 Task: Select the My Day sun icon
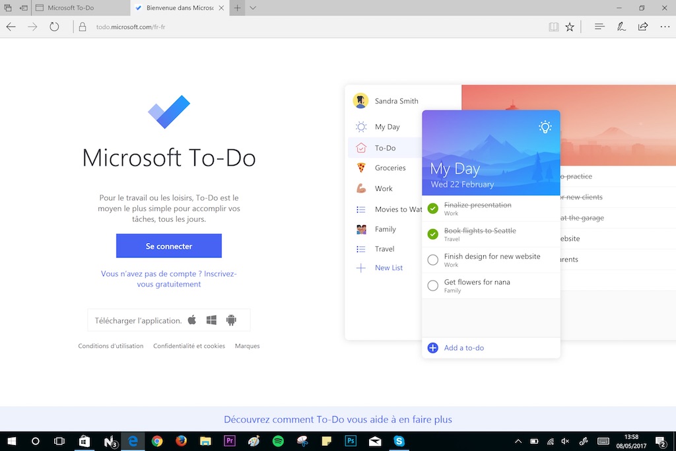pyautogui.click(x=360, y=126)
